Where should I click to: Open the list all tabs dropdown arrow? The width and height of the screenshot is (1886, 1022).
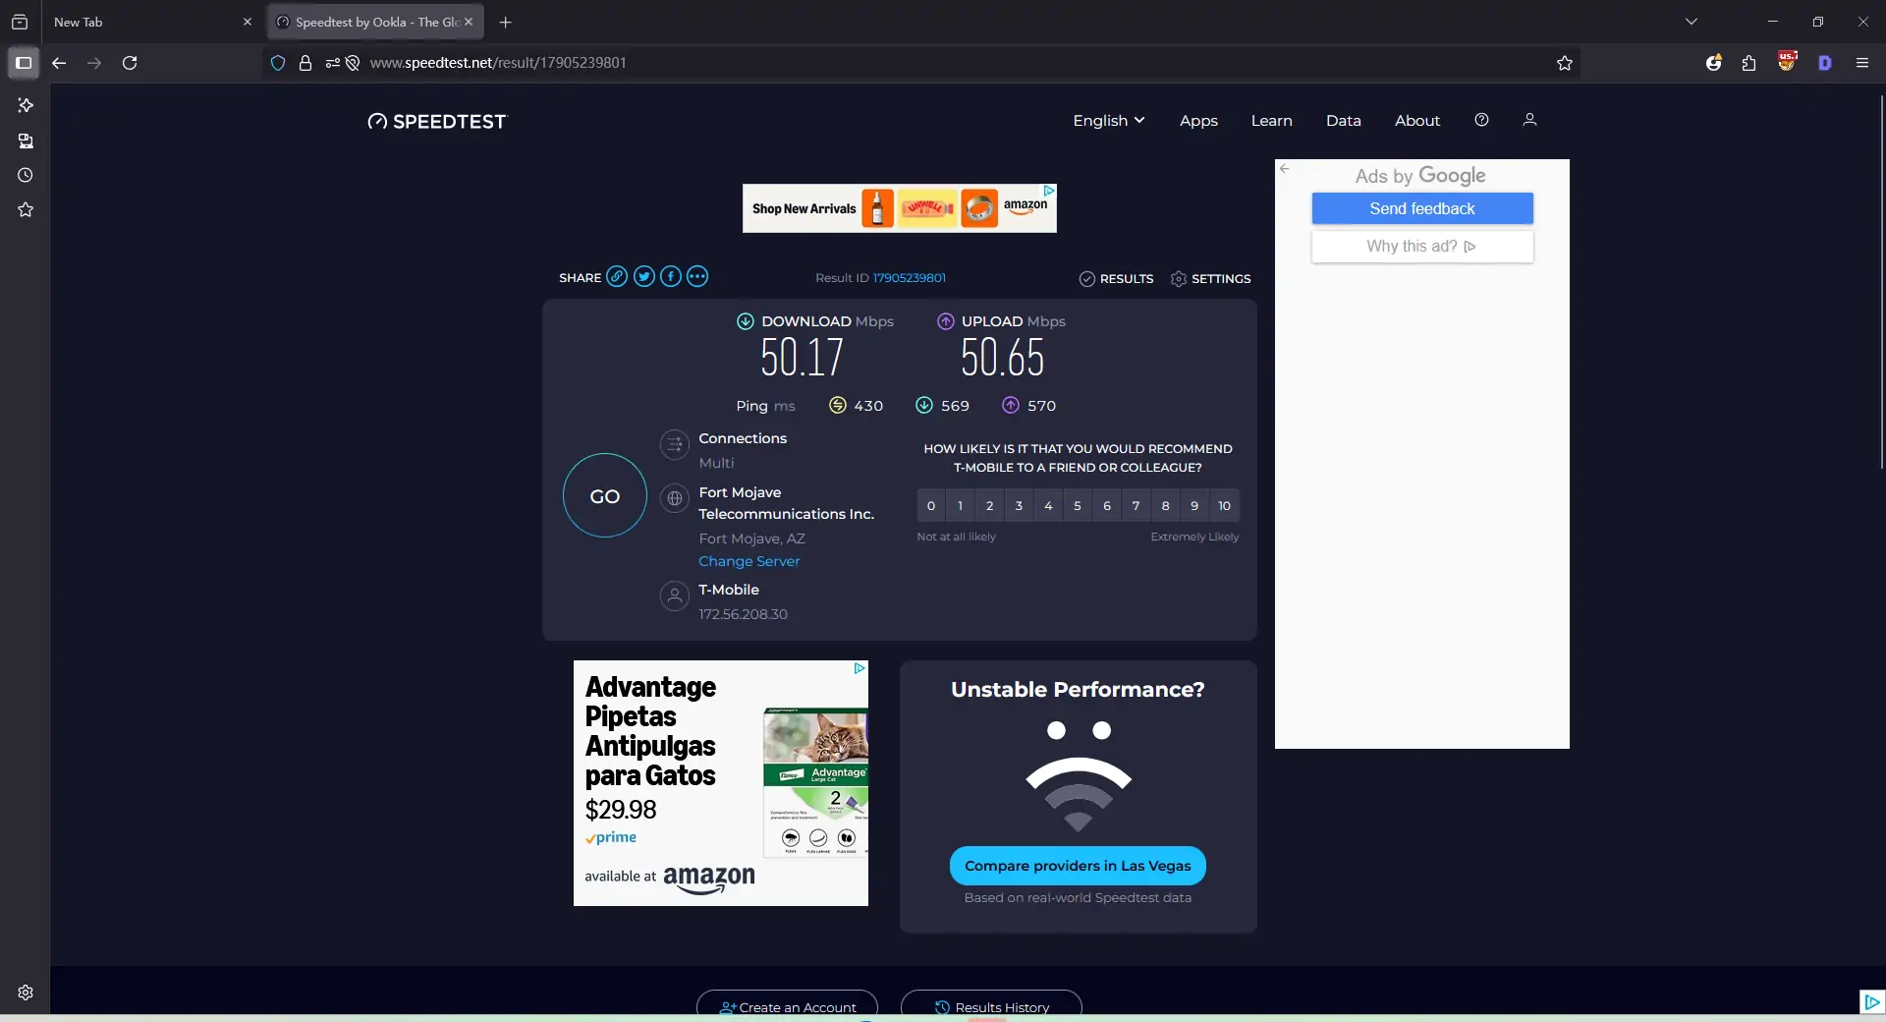coord(1692,22)
